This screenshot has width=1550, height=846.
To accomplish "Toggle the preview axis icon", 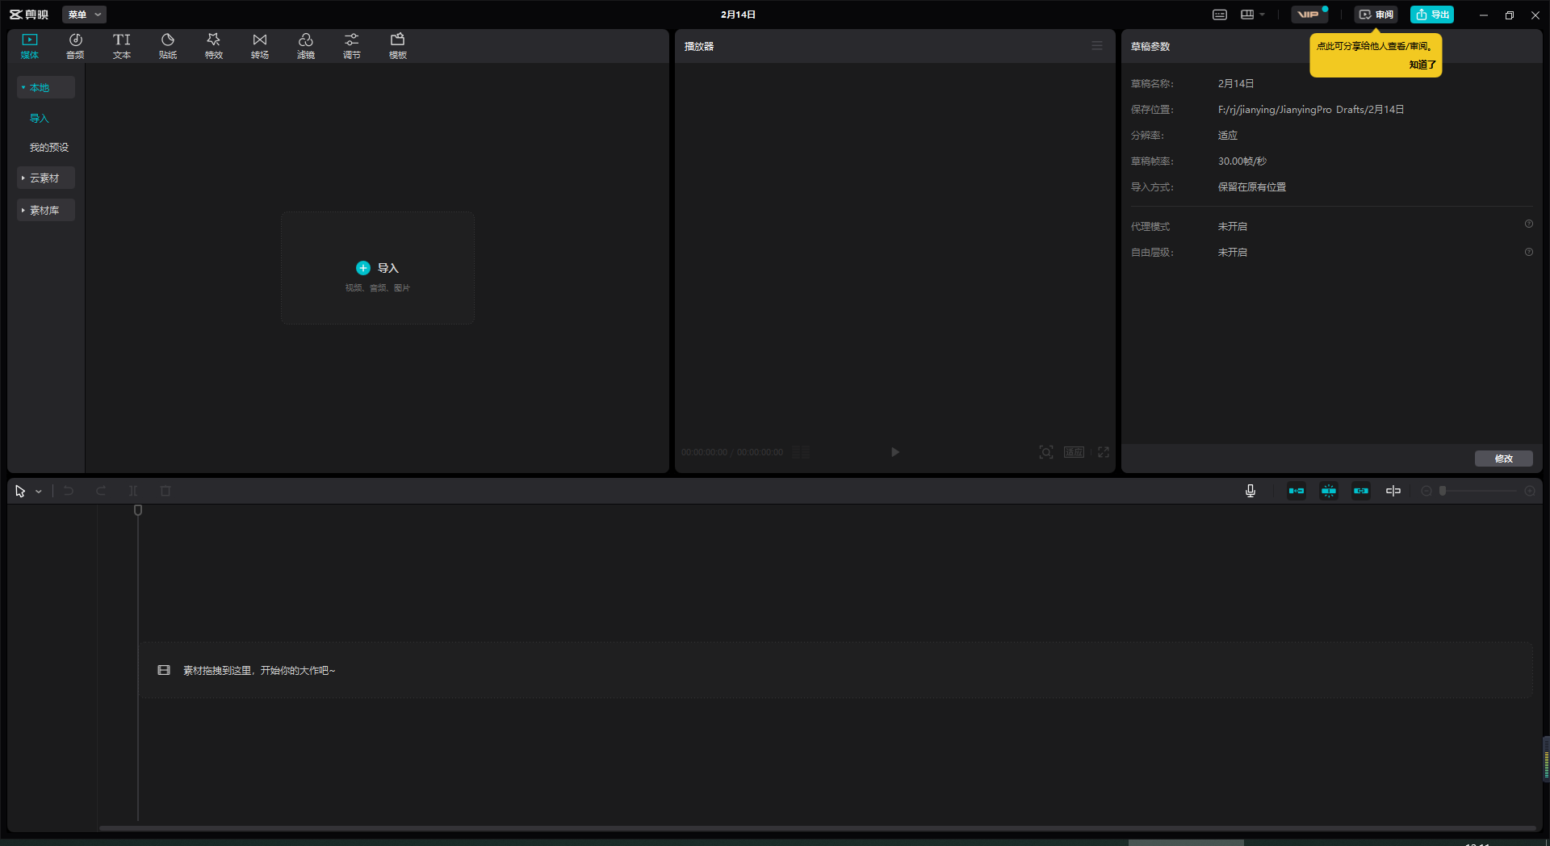I will click(x=1393, y=491).
